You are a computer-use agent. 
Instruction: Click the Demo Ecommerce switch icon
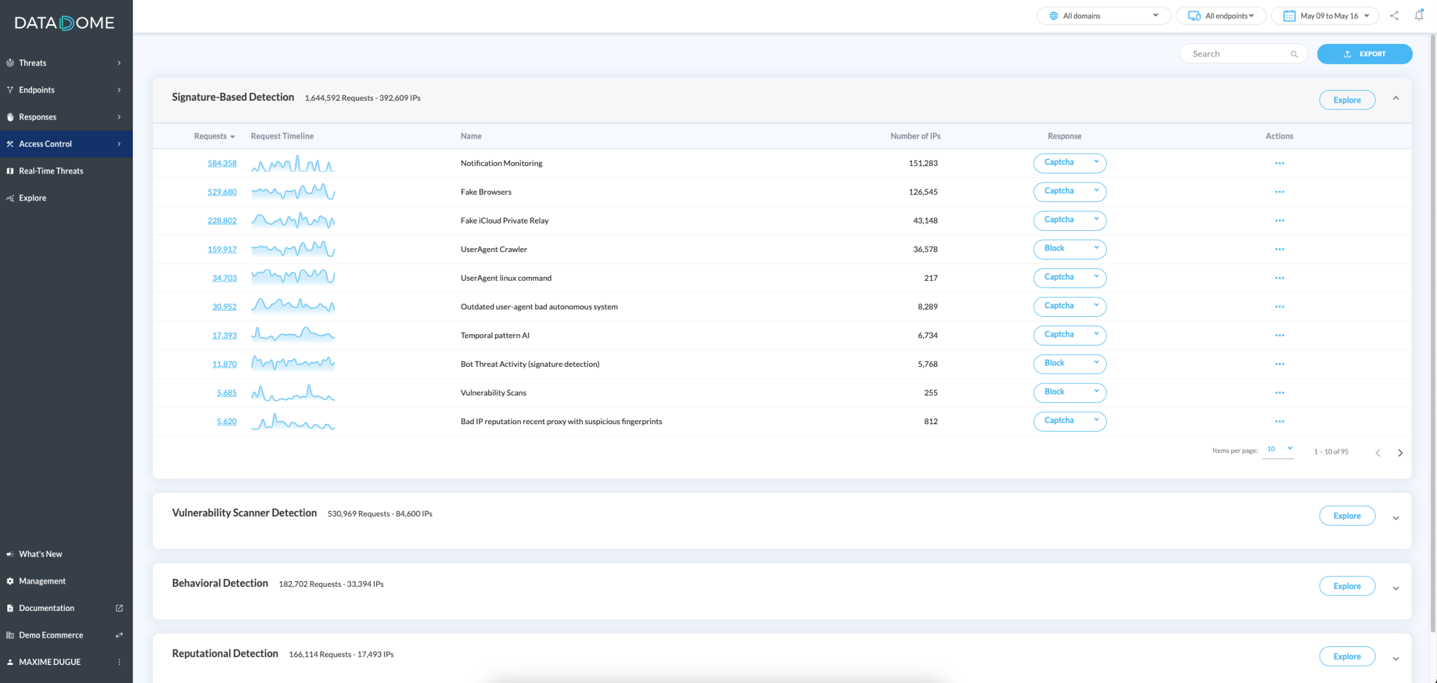pyautogui.click(x=119, y=635)
